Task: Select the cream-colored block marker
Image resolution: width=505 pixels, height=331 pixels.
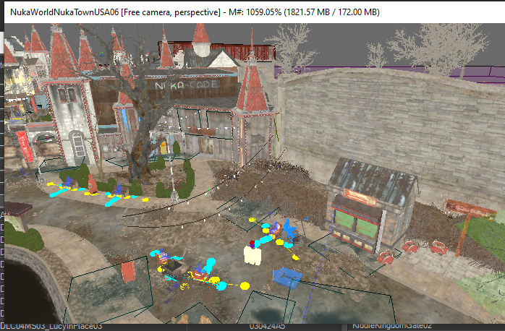Action: click(252, 256)
